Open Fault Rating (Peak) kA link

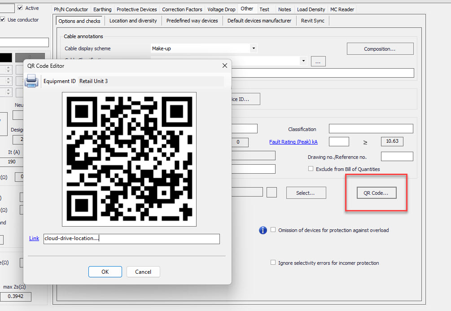[293, 142]
